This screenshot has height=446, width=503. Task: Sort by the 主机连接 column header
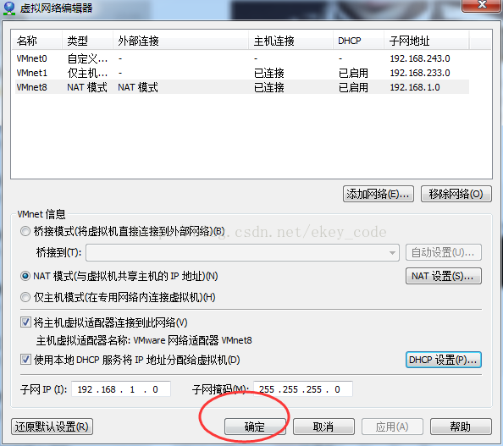pyautogui.click(x=291, y=41)
